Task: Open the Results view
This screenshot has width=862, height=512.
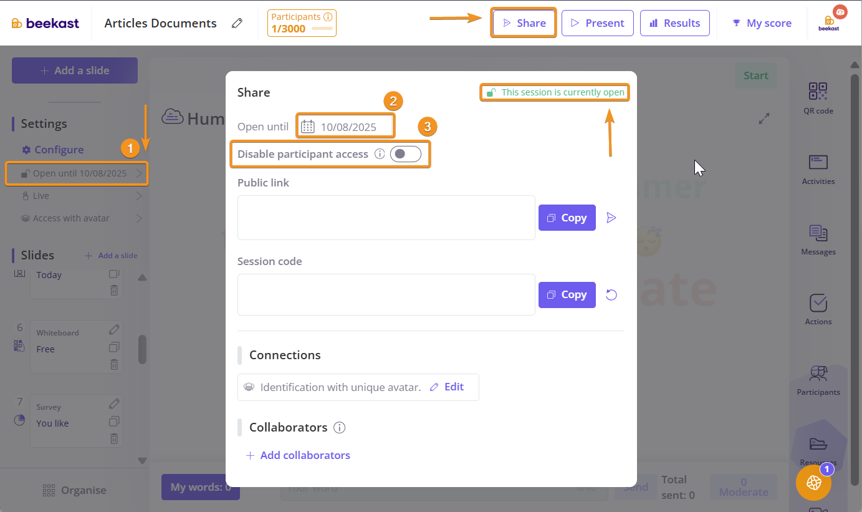Action: [x=674, y=23]
